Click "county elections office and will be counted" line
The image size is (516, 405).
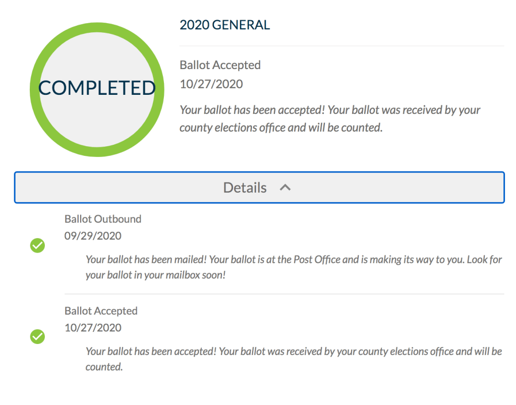281,128
